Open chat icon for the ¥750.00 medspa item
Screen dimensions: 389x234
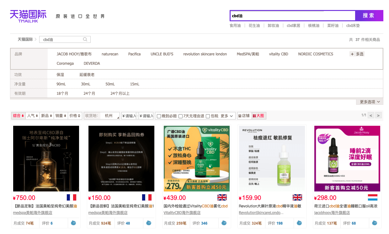click(73, 223)
